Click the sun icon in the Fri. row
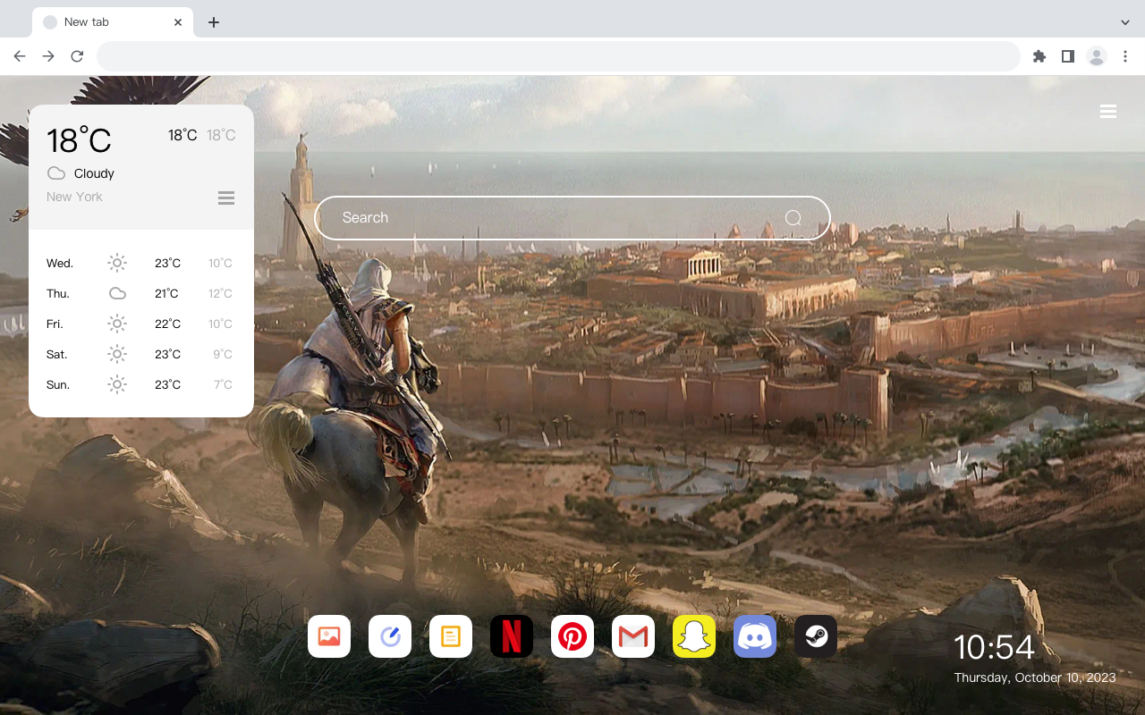 pyautogui.click(x=117, y=324)
